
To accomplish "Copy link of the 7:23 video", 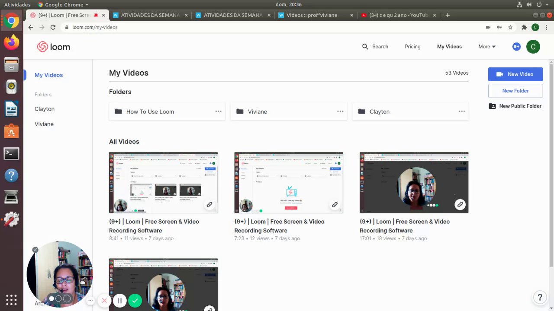I will click(x=335, y=205).
